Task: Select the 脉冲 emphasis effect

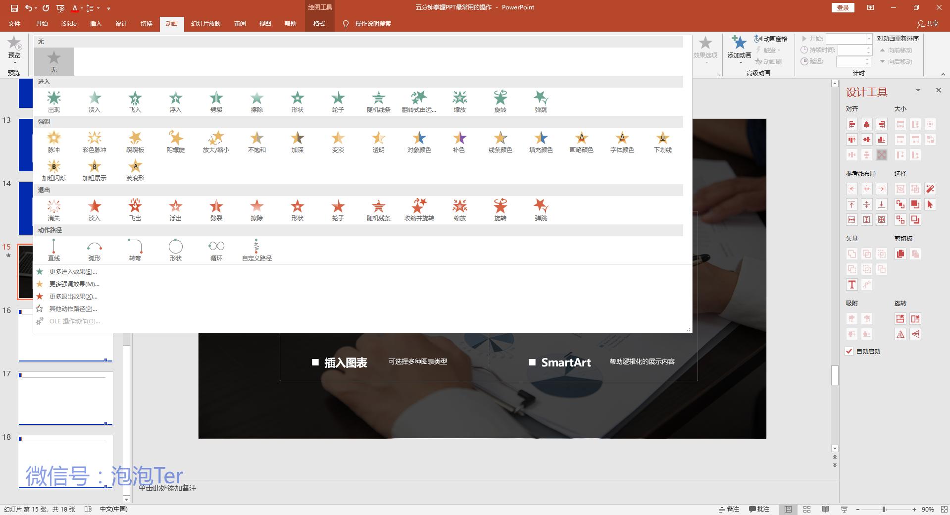Action: point(54,142)
